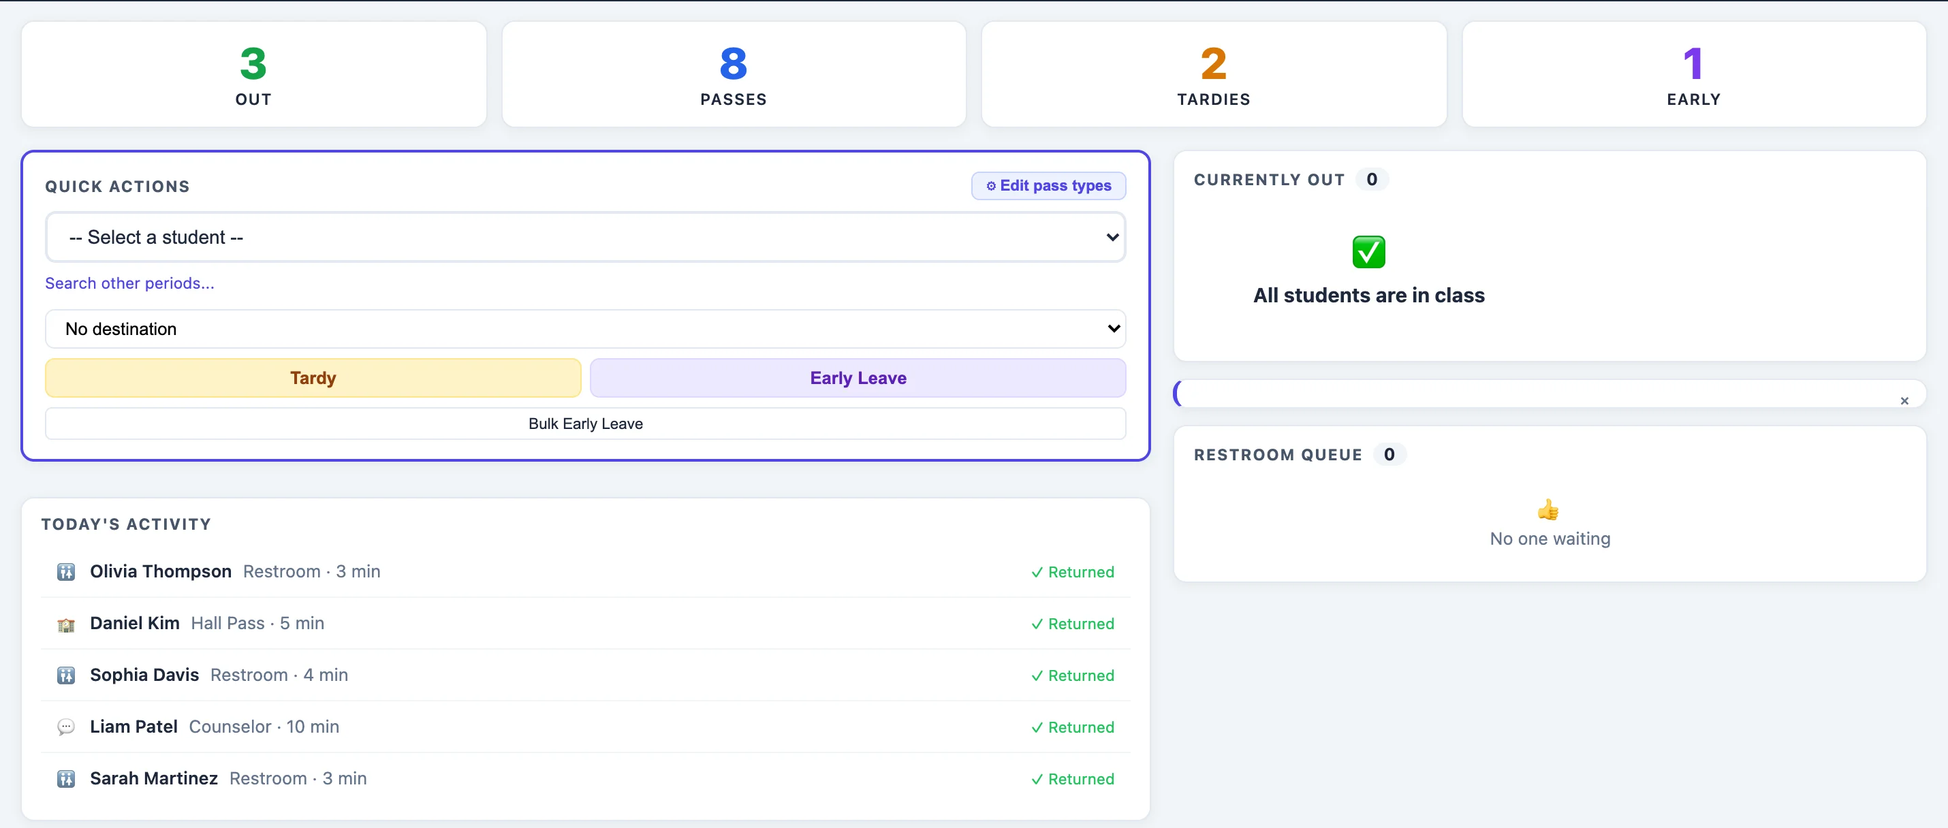Viewport: 1948px width, 828px height.
Task: Click the speech bubble icon next to Liam Patel
Action: coord(66,727)
